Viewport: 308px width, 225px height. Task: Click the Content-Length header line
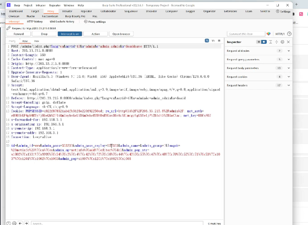28,55
